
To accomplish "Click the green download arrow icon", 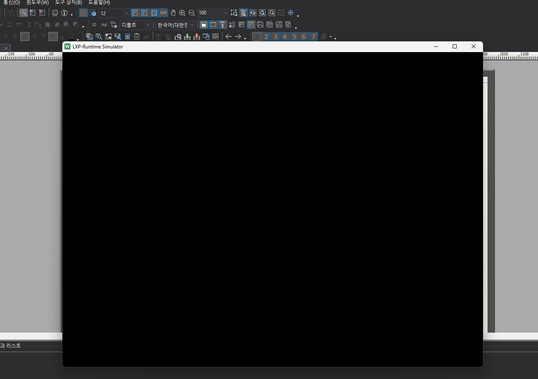I will pos(187,37).
